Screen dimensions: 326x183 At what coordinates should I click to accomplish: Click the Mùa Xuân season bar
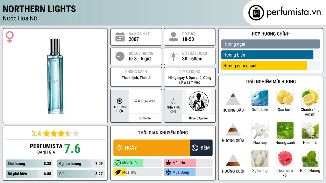point(138,163)
